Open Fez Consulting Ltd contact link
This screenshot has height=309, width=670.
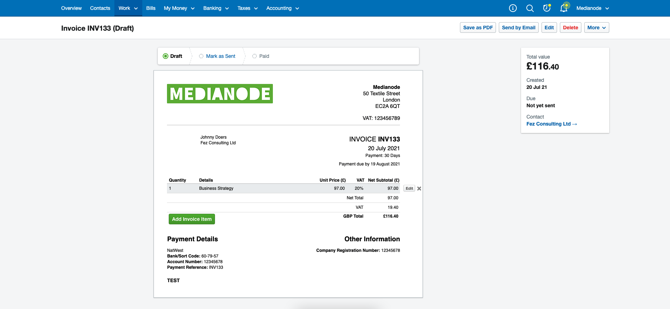551,124
